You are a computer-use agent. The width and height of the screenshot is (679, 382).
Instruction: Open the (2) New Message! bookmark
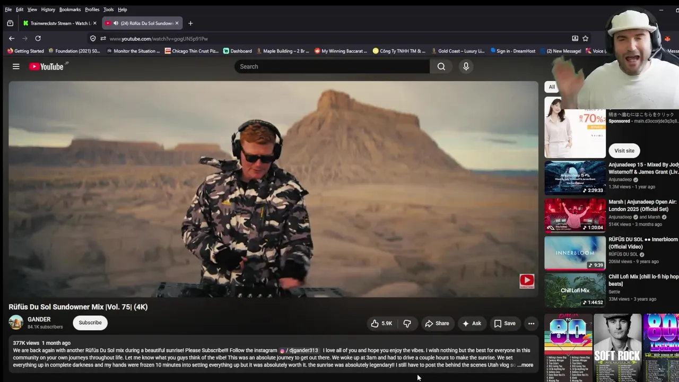pos(560,51)
